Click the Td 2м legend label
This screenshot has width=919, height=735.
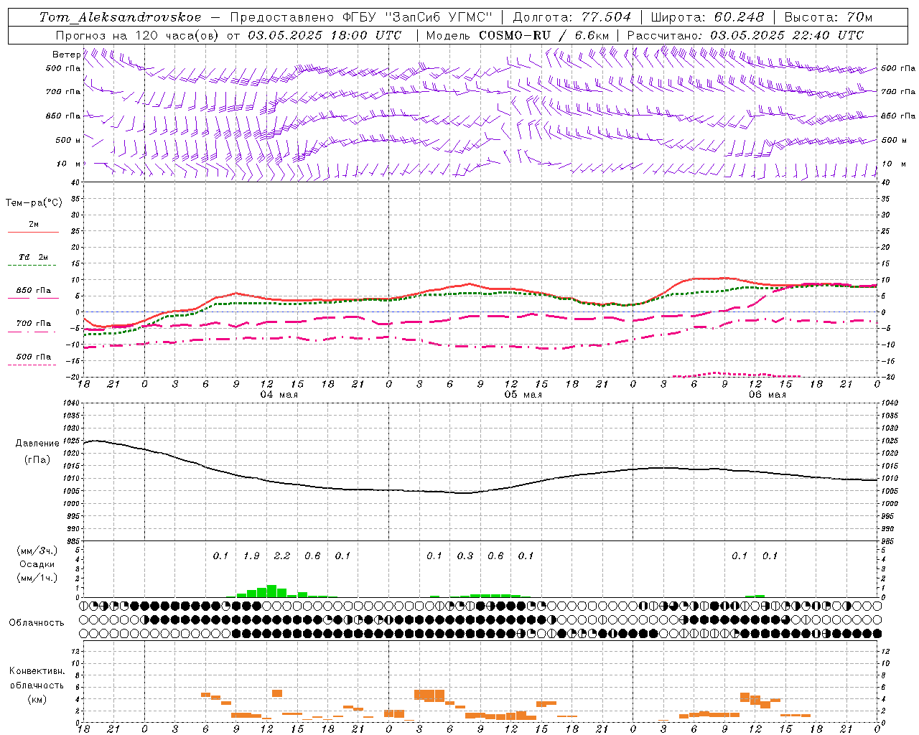[x=34, y=257]
